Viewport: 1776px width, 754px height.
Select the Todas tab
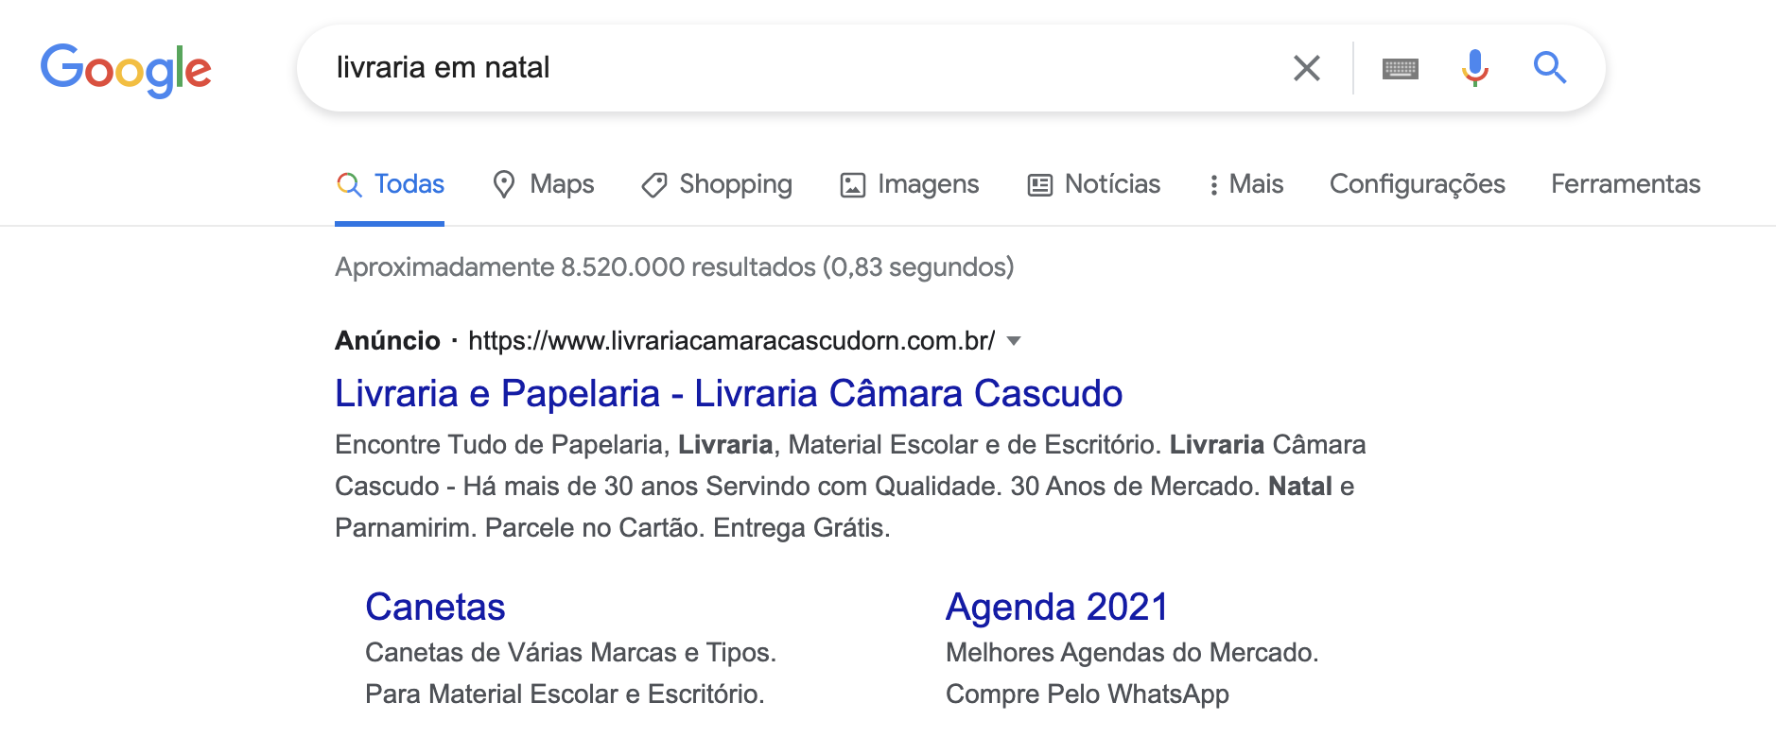390,184
